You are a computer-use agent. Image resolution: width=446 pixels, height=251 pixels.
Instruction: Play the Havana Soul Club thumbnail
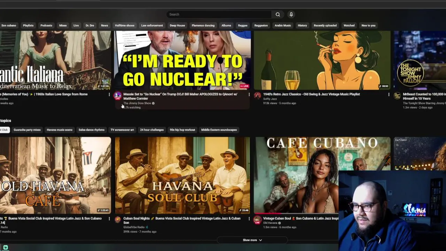coord(182,175)
